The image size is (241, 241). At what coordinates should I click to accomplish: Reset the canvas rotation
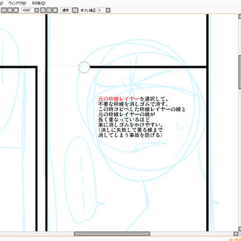pyautogui.click(x=55, y=10)
